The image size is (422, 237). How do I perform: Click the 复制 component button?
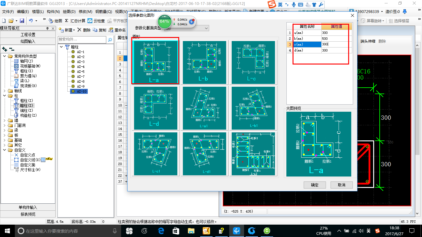[x=100, y=30]
